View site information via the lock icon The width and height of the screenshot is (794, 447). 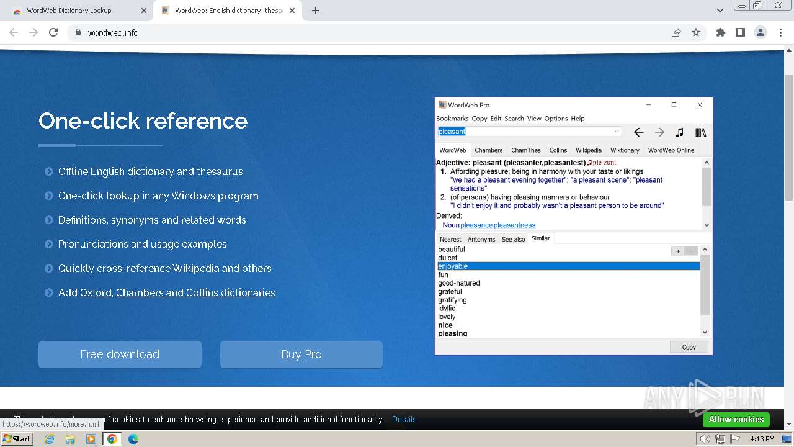tap(78, 32)
